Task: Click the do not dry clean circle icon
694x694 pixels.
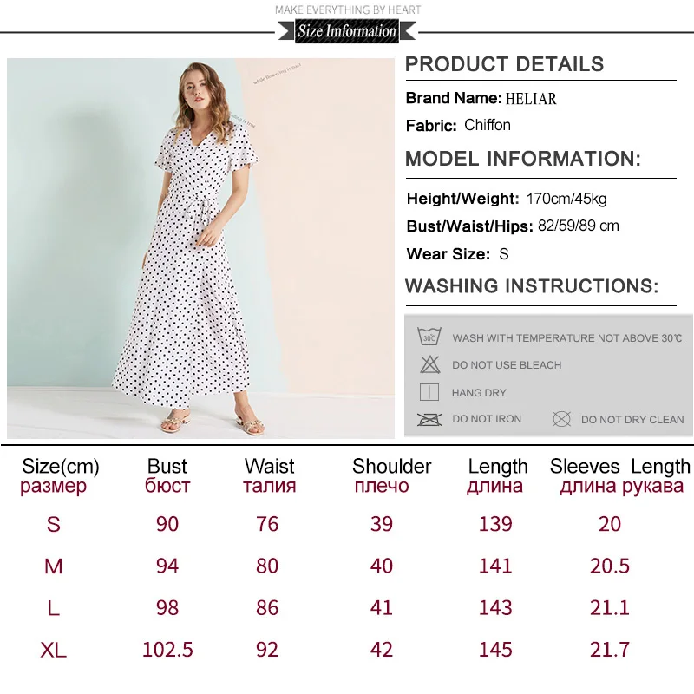Action: (561, 419)
